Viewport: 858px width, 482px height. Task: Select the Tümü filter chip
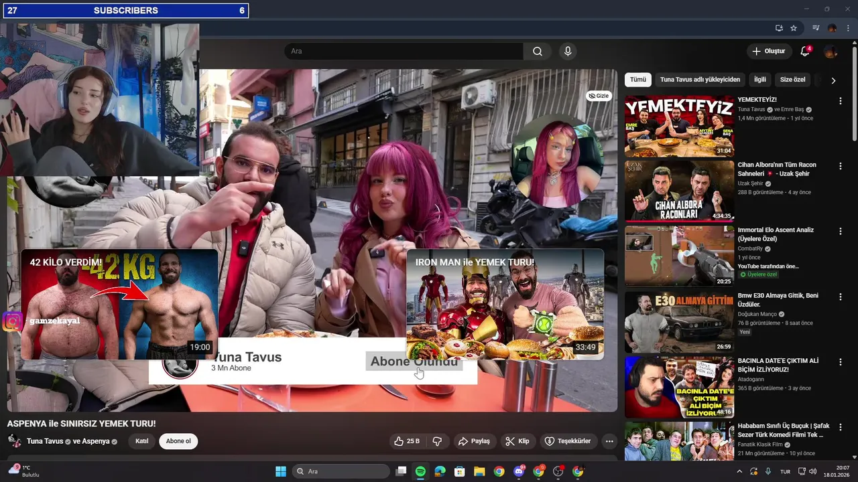click(638, 80)
